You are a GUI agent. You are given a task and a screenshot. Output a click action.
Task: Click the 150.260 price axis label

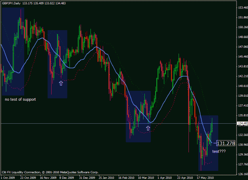tap(243, 27)
